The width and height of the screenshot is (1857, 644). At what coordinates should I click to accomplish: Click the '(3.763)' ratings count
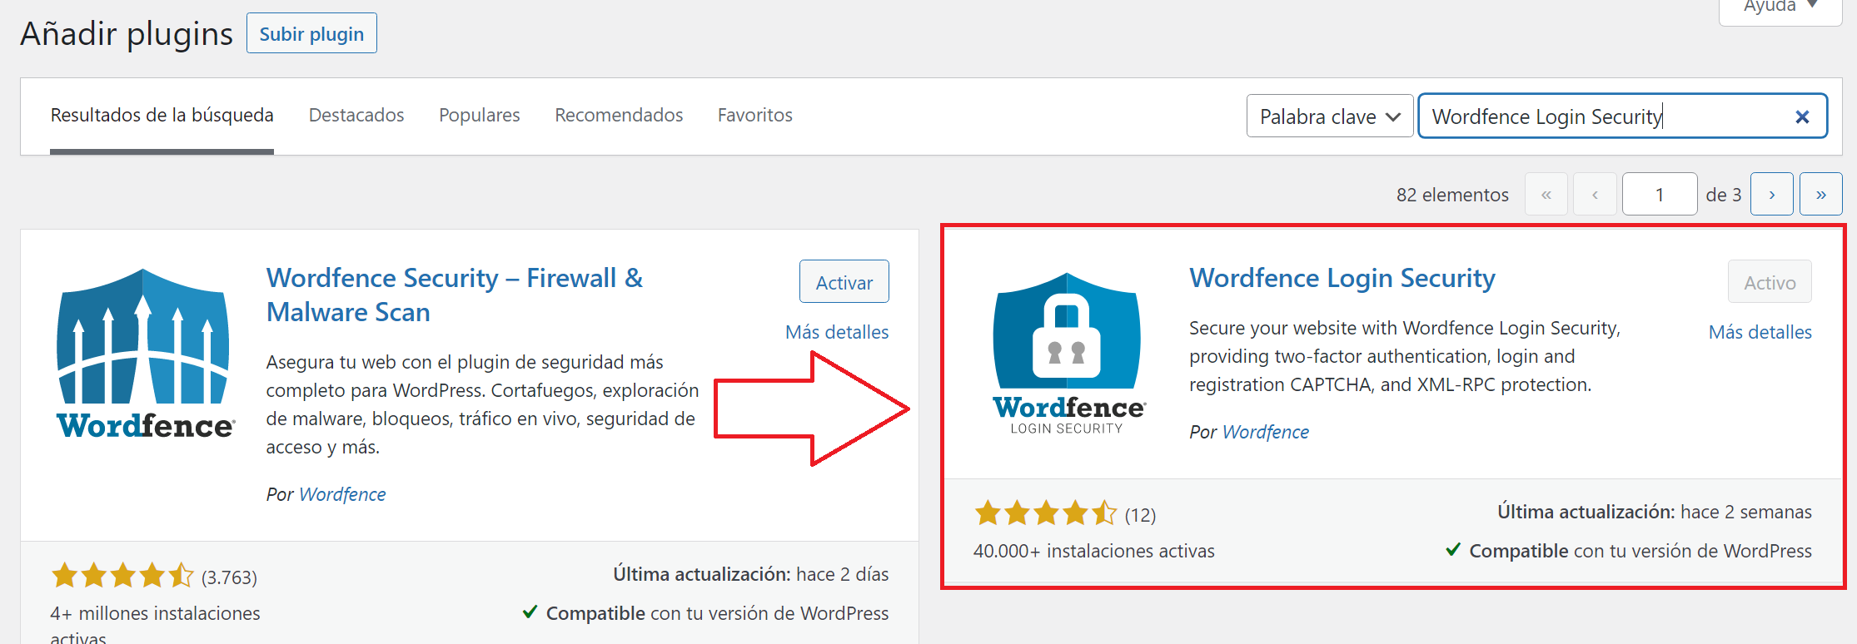pyautogui.click(x=229, y=577)
